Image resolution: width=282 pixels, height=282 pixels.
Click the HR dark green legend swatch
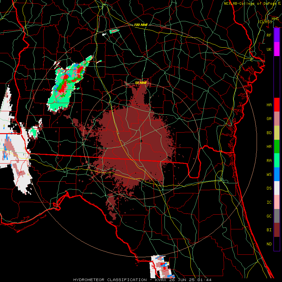(277, 147)
